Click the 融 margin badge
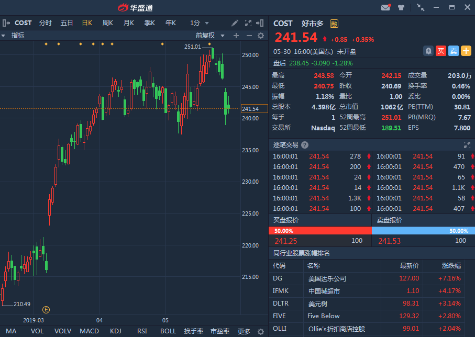Viewport: 475px width, 337px height. [334, 24]
